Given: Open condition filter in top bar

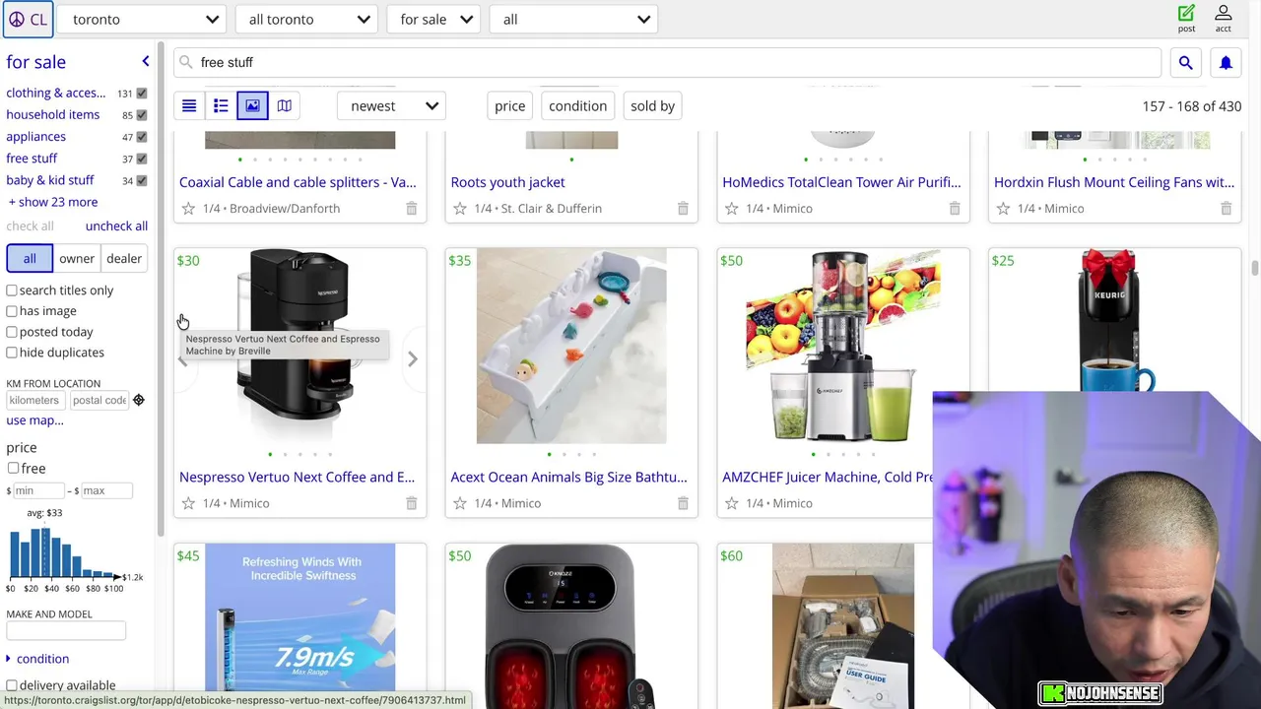Looking at the screenshot, I should point(577,105).
